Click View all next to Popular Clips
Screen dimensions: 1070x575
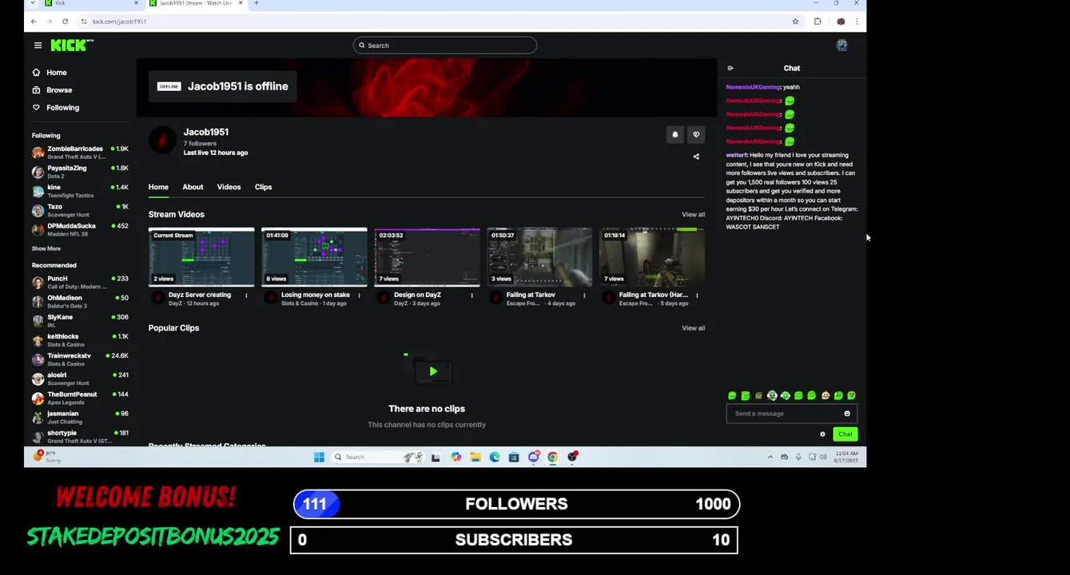tap(693, 328)
